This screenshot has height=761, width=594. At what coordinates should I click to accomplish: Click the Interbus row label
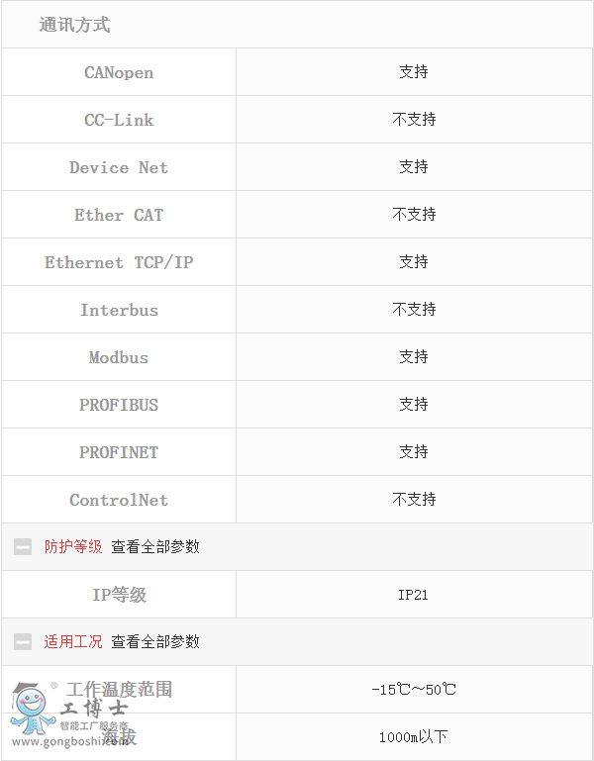(119, 310)
